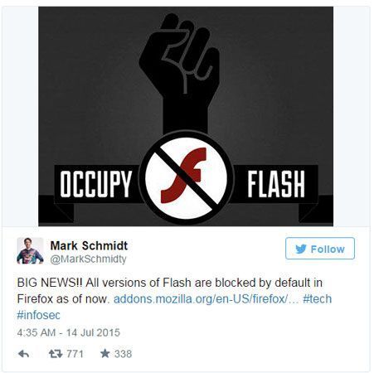
Task: Open Mark Schmidt's profile avatar
Action: click(x=30, y=250)
